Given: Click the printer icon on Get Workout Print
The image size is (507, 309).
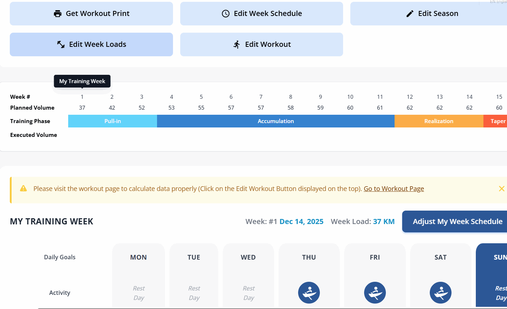Looking at the screenshot, I should tap(58, 14).
